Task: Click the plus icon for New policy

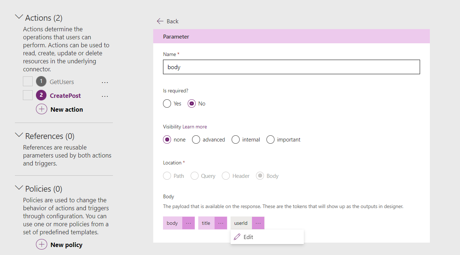Action: 41,244
